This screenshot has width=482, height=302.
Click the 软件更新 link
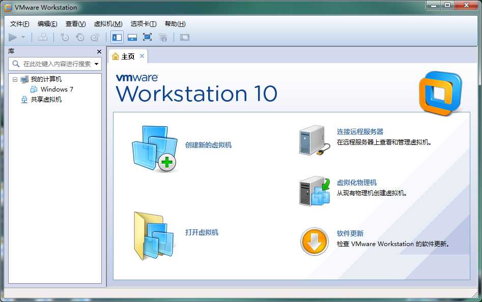(350, 233)
